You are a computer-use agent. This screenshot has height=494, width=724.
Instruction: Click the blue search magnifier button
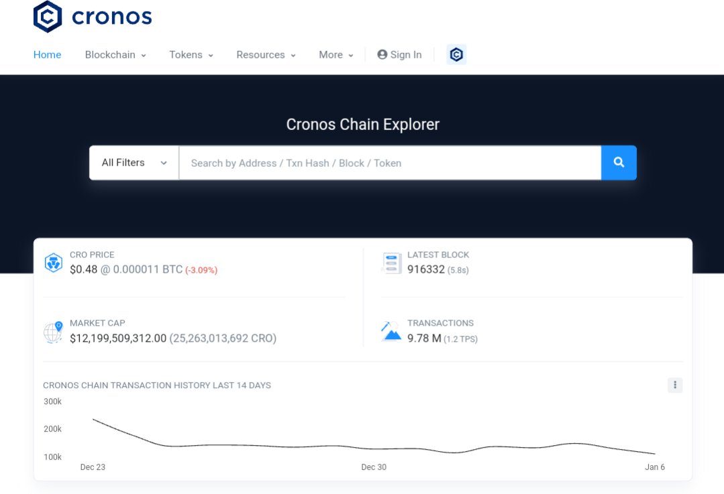(x=619, y=162)
